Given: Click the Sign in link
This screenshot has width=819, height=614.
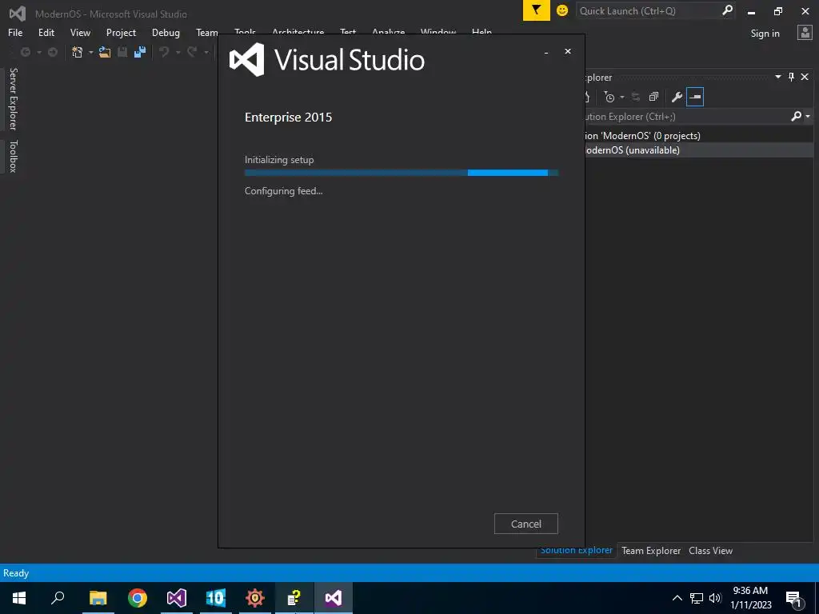Looking at the screenshot, I should tap(765, 34).
